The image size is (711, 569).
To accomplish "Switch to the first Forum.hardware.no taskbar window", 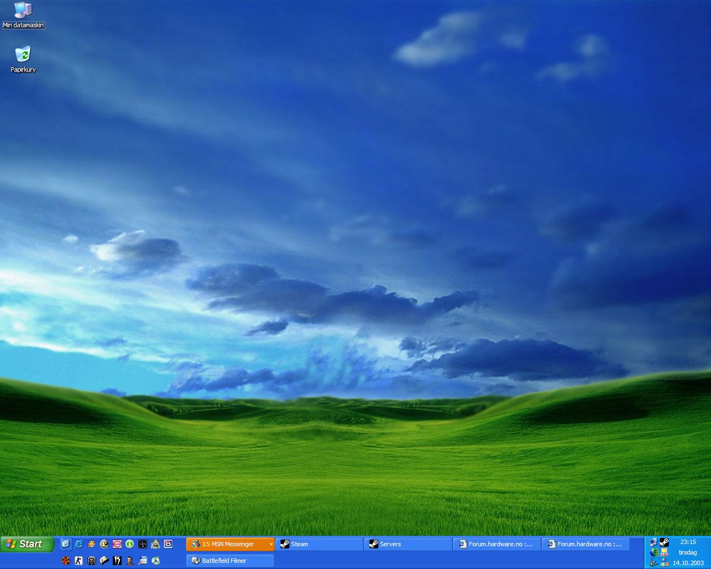I will point(497,544).
